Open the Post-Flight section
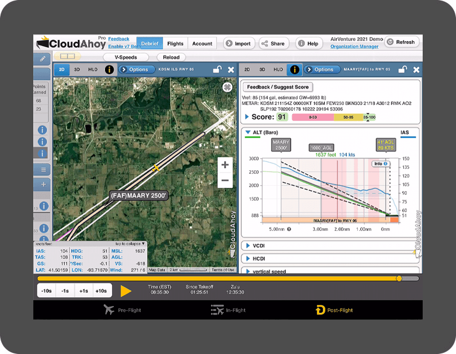 (x=334, y=310)
